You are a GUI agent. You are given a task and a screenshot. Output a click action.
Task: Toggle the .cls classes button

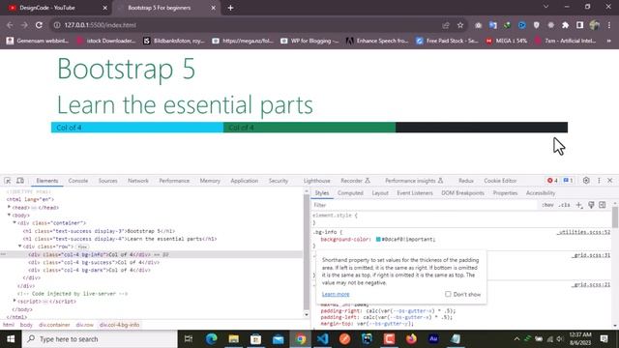pos(564,205)
